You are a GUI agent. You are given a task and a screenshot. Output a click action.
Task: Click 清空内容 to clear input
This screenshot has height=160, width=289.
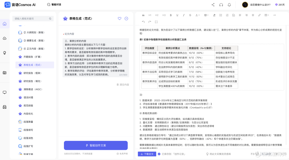pyautogui.click(x=123, y=85)
